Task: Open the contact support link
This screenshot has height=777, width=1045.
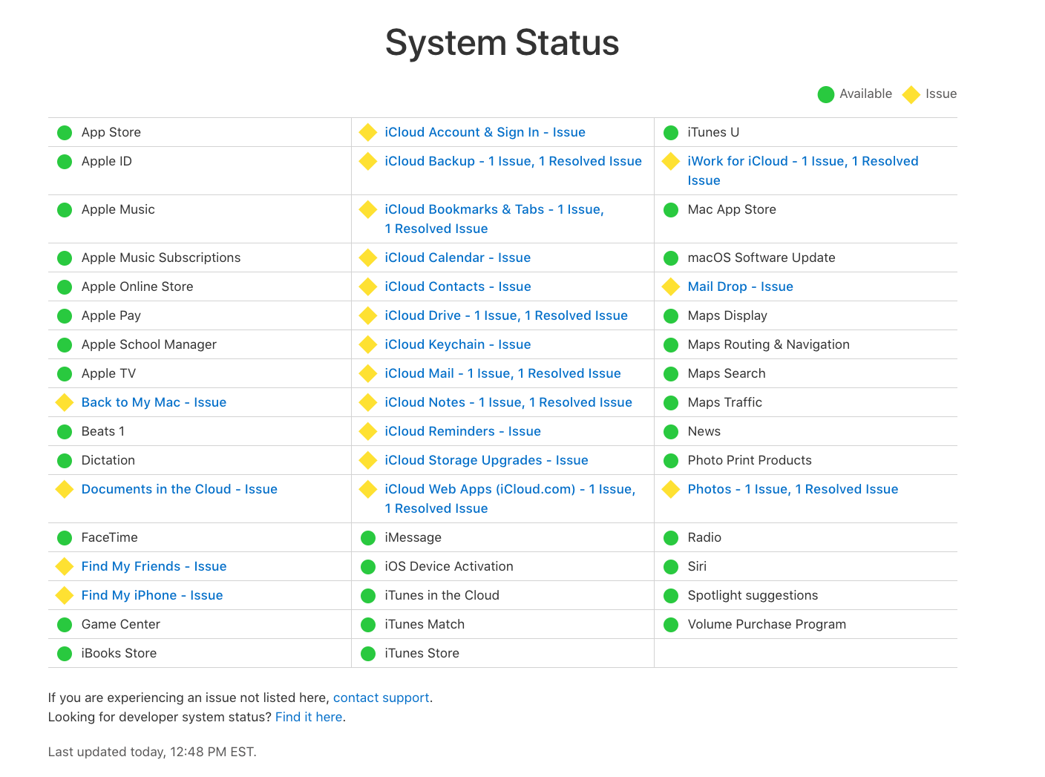Action: [381, 698]
